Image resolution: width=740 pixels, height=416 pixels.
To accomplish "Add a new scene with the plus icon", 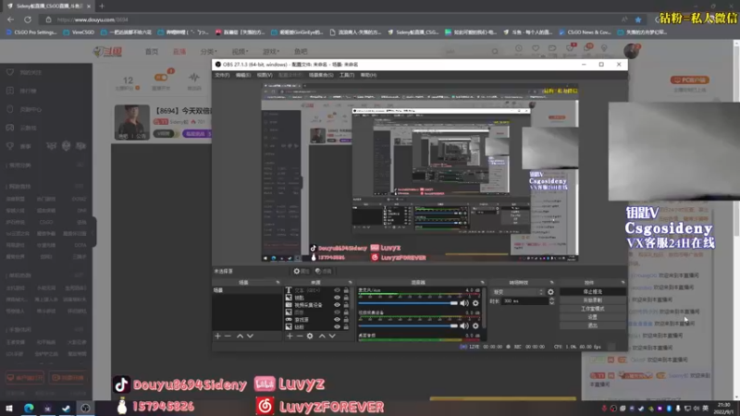I will [x=217, y=336].
